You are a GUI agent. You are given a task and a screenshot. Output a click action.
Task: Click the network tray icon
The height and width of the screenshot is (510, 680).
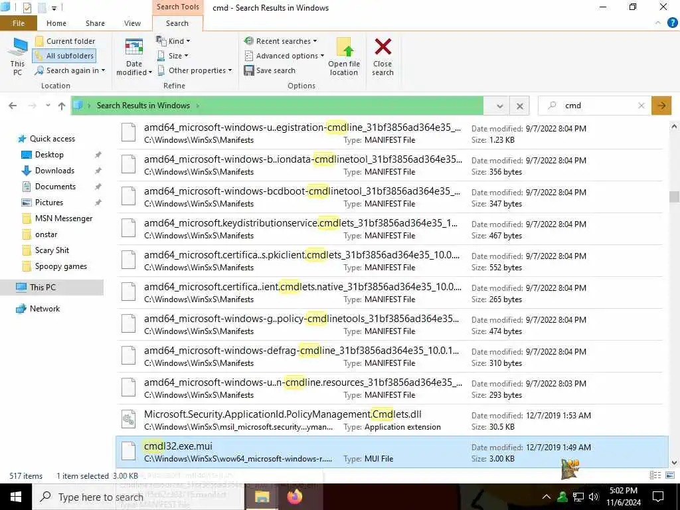(x=578, y=497)
